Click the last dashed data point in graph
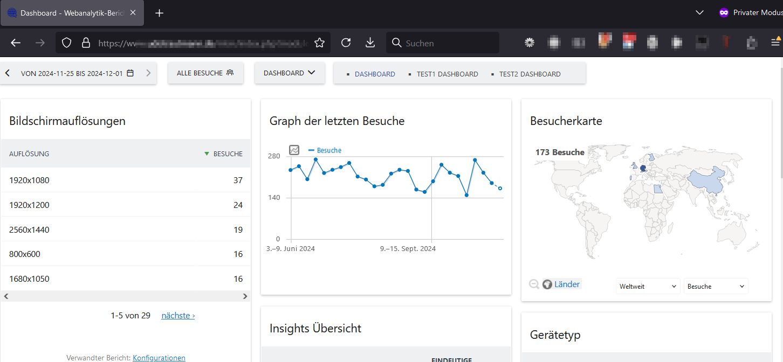This screenshot has width=783, height=362. [x=500, y=188]
